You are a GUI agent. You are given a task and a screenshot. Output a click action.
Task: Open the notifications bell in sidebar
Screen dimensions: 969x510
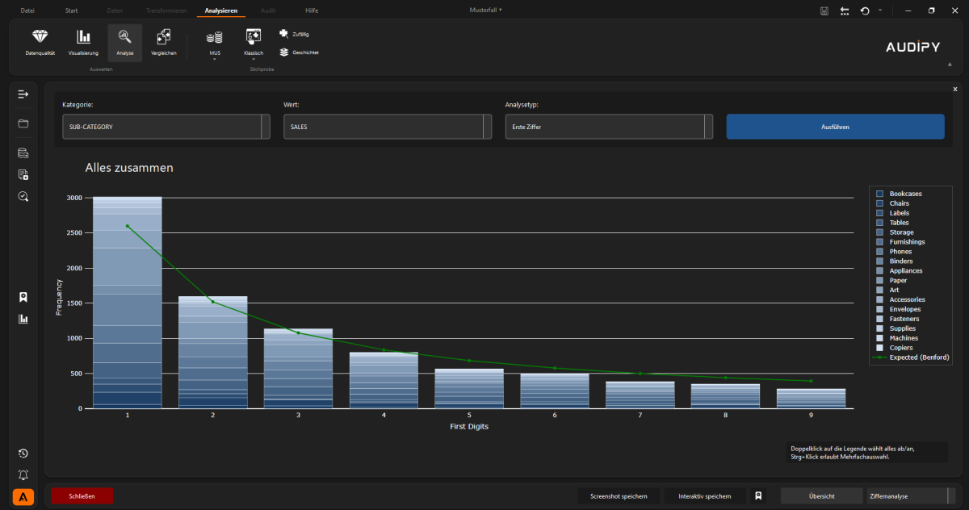pyautogui.click(x=23, y=475)
